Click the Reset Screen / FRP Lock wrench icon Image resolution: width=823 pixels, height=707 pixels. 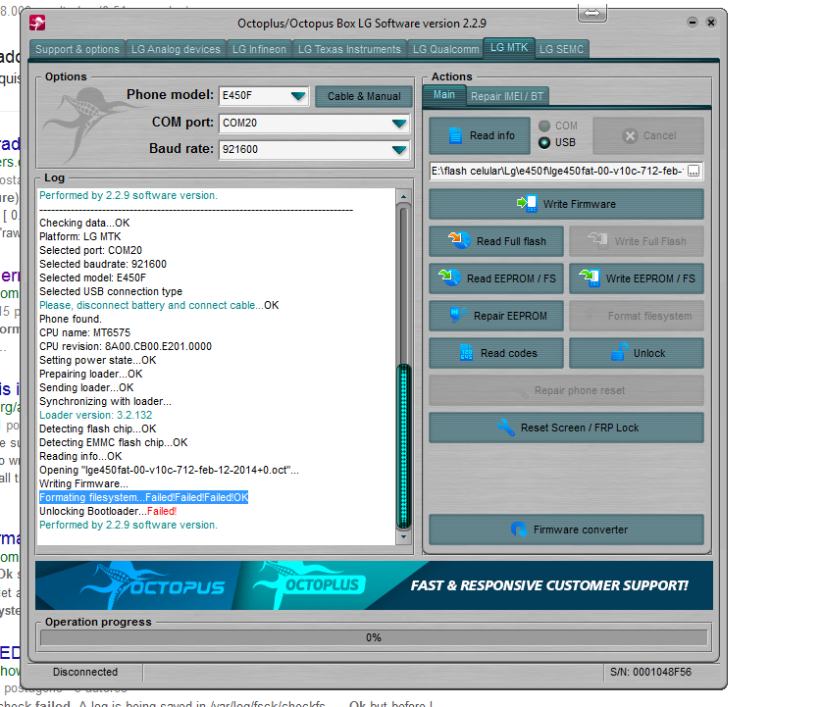pyautogui.click(x=506, y=428)
